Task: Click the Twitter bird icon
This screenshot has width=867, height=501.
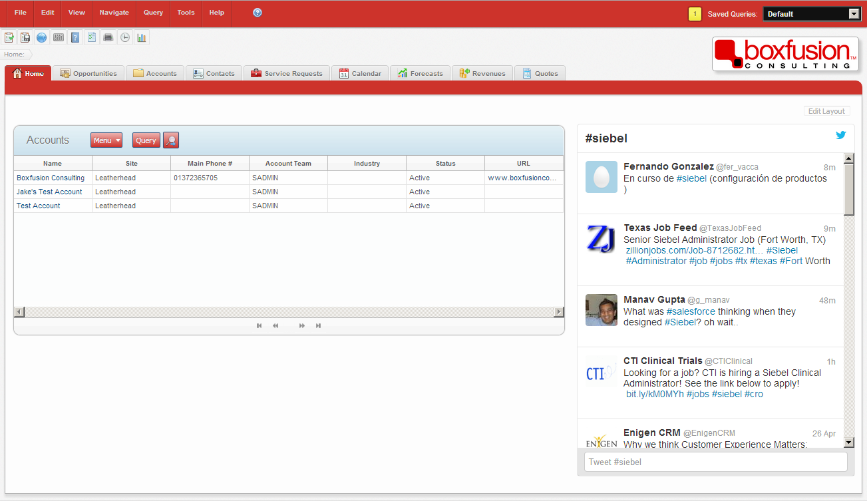Action: click(x=840, y=135)
